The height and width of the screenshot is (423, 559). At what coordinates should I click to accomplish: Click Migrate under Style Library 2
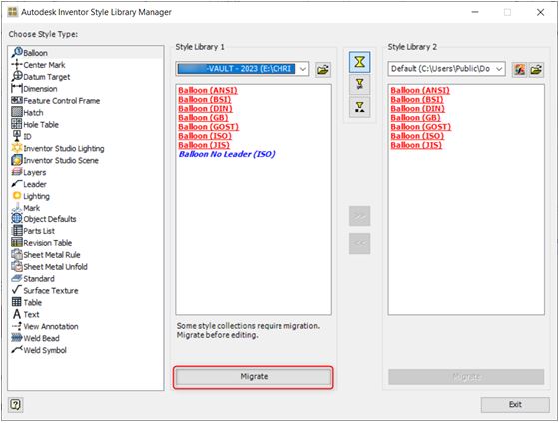(x=466, y=377)
